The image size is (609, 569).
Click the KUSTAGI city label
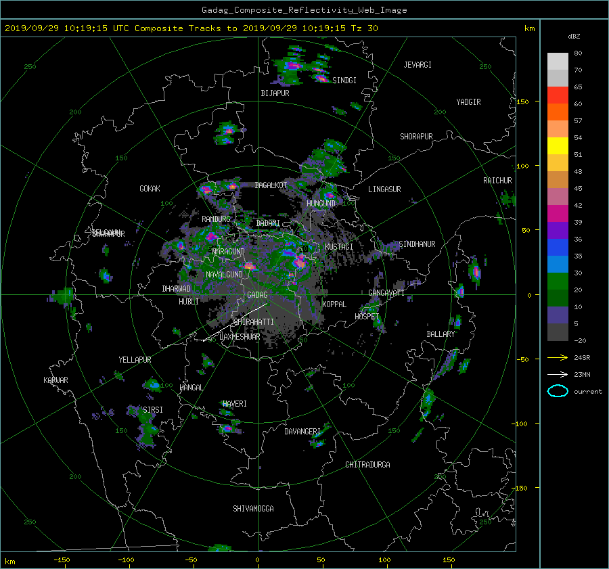[339, 247]
